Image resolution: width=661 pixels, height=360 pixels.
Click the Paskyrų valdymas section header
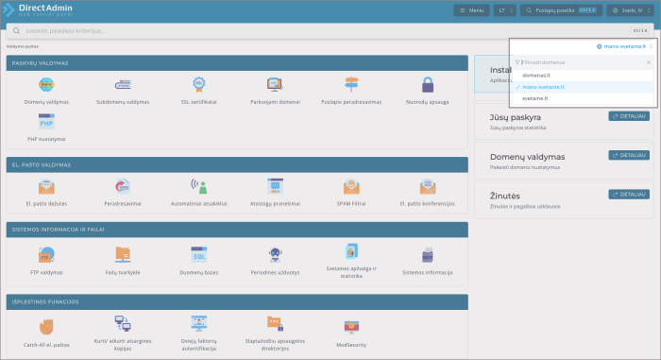237,63
